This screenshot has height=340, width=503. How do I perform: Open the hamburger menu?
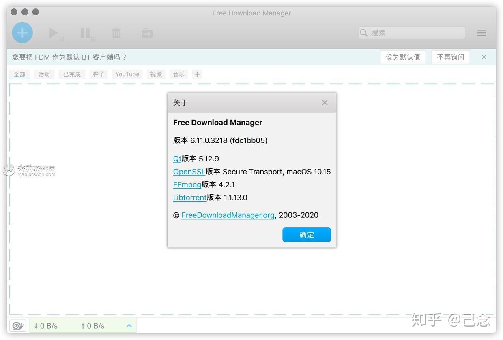[x=481, y=33]
